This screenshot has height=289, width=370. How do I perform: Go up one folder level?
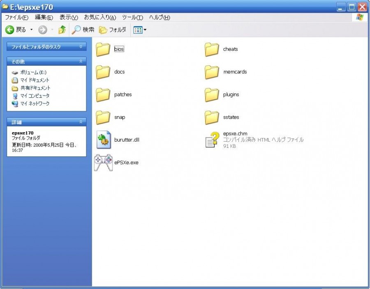(62, 30)
